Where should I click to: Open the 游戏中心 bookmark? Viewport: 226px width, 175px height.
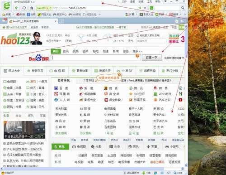60,15
